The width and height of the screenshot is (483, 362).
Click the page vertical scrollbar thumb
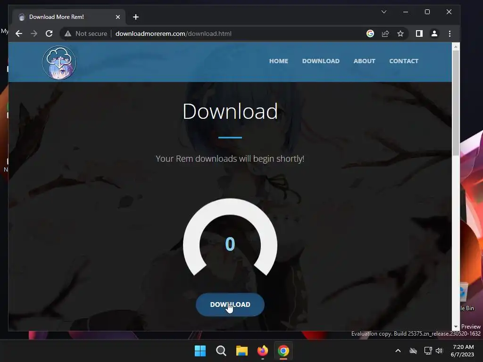point(456,103)
